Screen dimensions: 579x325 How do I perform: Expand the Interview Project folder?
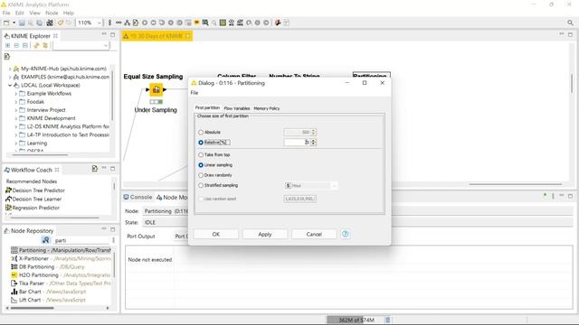[x=16, y=110]
